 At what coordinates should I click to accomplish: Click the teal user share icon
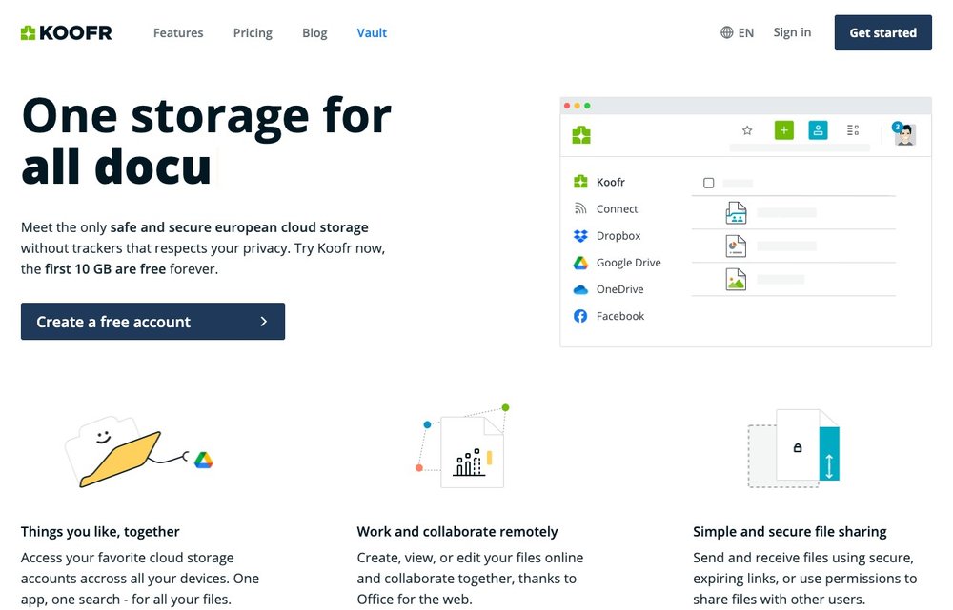click(x=818, y=129)
